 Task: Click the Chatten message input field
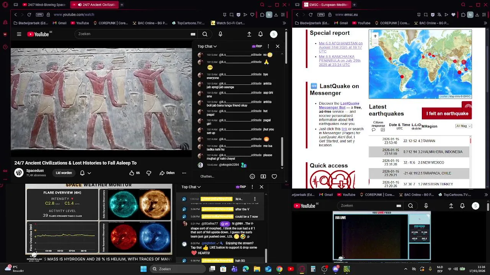click(x=223, y=176)
